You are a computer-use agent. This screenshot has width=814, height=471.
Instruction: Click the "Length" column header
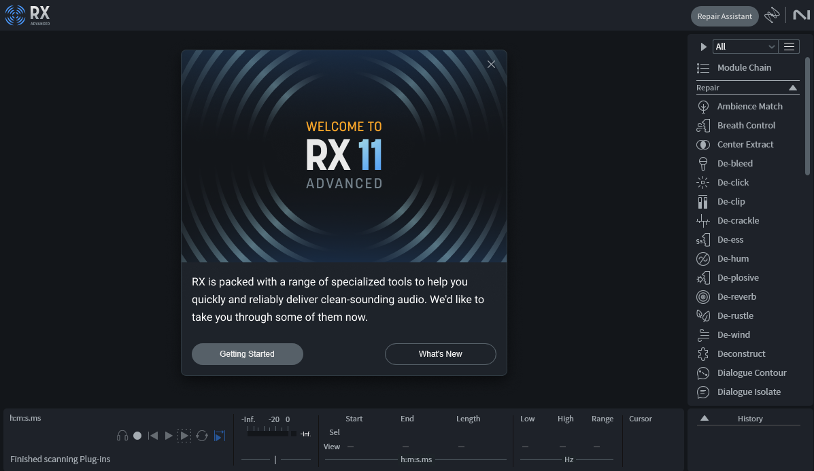(469, 419)
